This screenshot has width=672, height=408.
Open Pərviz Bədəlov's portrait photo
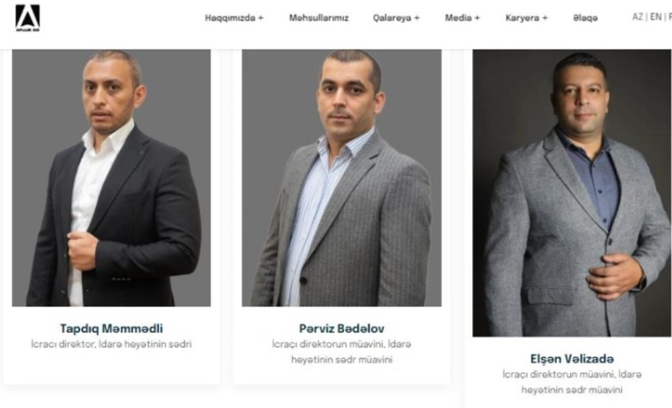341,178
